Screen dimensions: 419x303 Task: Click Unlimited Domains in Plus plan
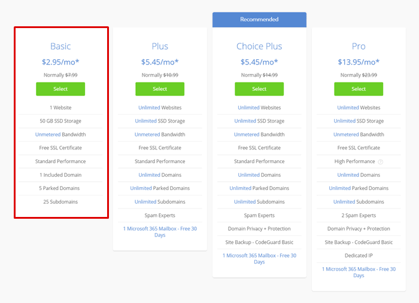(160, 175)
